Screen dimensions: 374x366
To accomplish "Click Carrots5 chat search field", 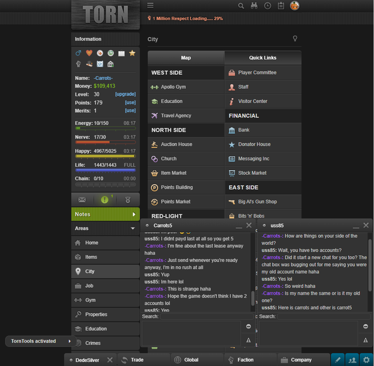I will coord(206,316).
